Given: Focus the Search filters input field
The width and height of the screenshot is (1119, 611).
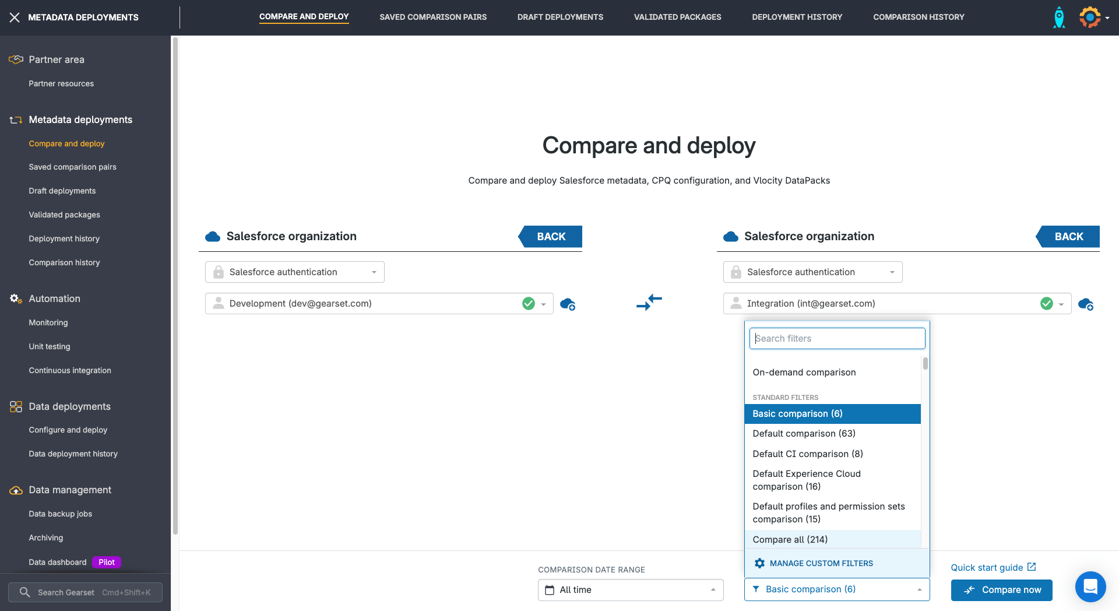Looking at the screenshot, I should tap(837, 339).
